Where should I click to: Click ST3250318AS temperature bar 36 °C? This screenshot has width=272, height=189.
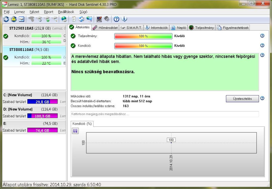point(46,42)
